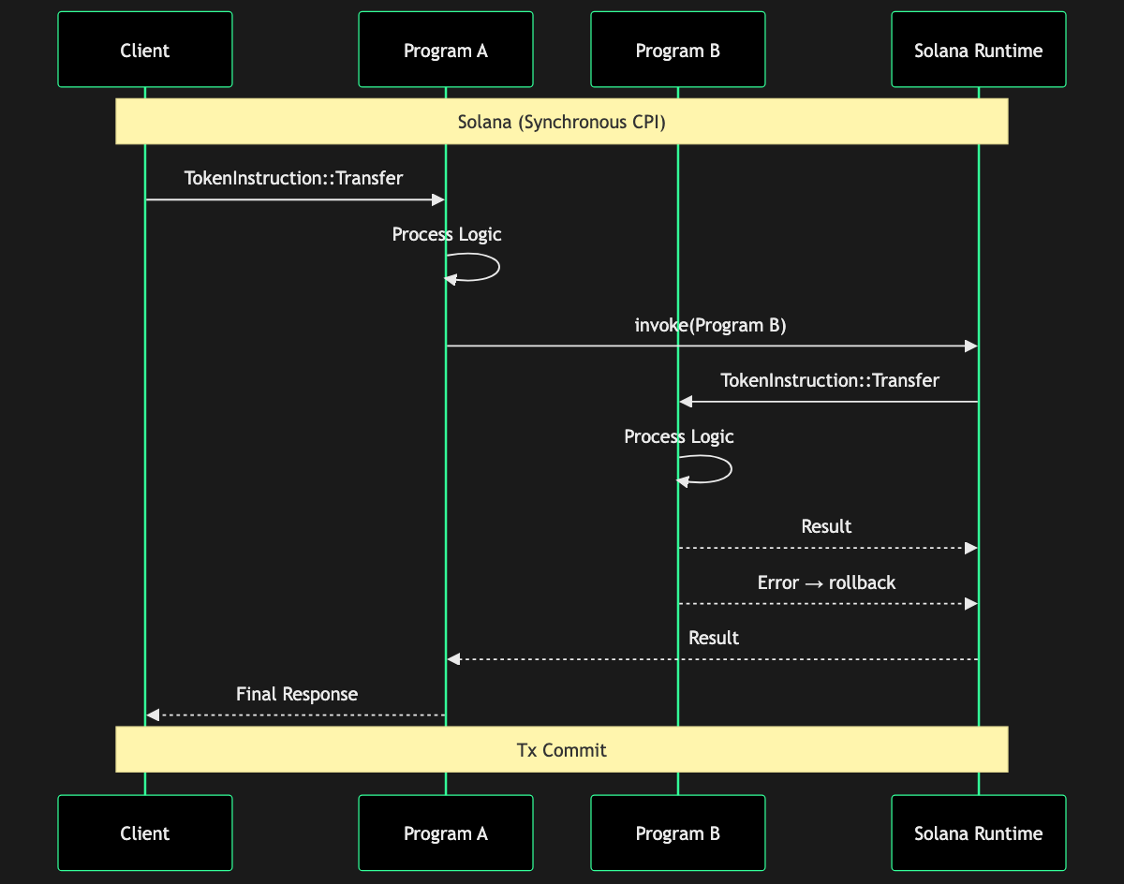Click the 'Tx Commit' note banner

pyautogui.click(x=562, y=750)
